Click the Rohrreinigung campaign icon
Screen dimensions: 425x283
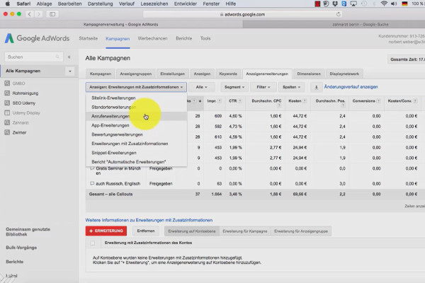(x=7, y=93)
